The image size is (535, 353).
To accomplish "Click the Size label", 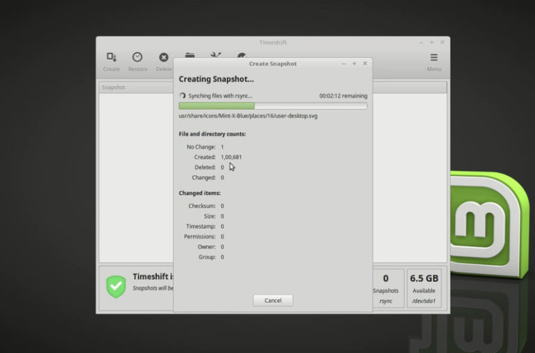I will pyautogui.click(x=210, y=216).
